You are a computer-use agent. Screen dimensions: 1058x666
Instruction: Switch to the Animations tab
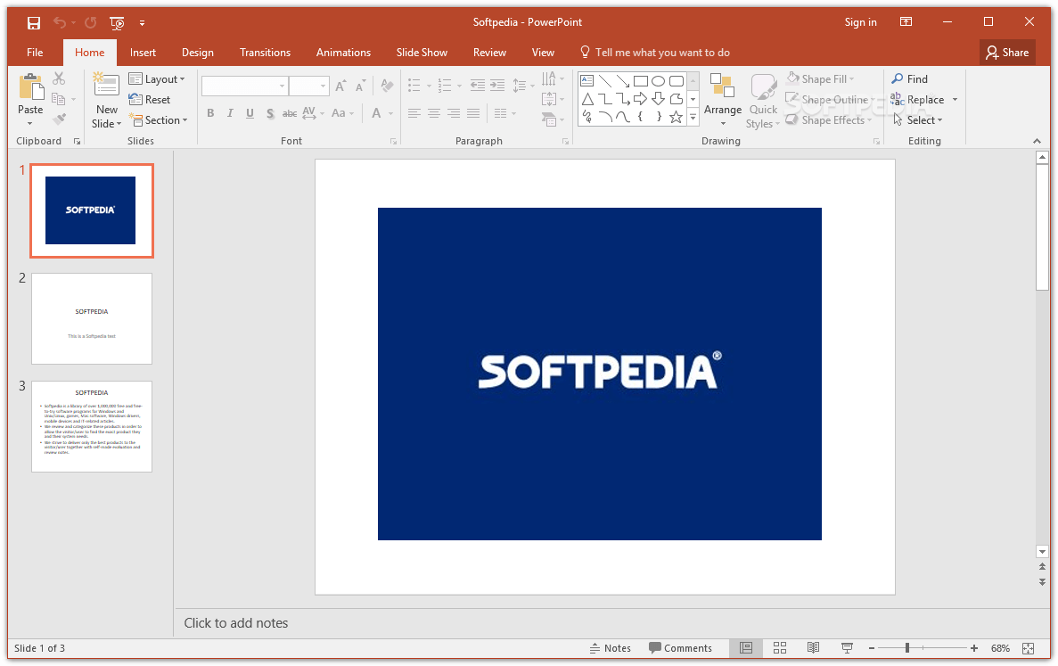click(x=343, y=53)
